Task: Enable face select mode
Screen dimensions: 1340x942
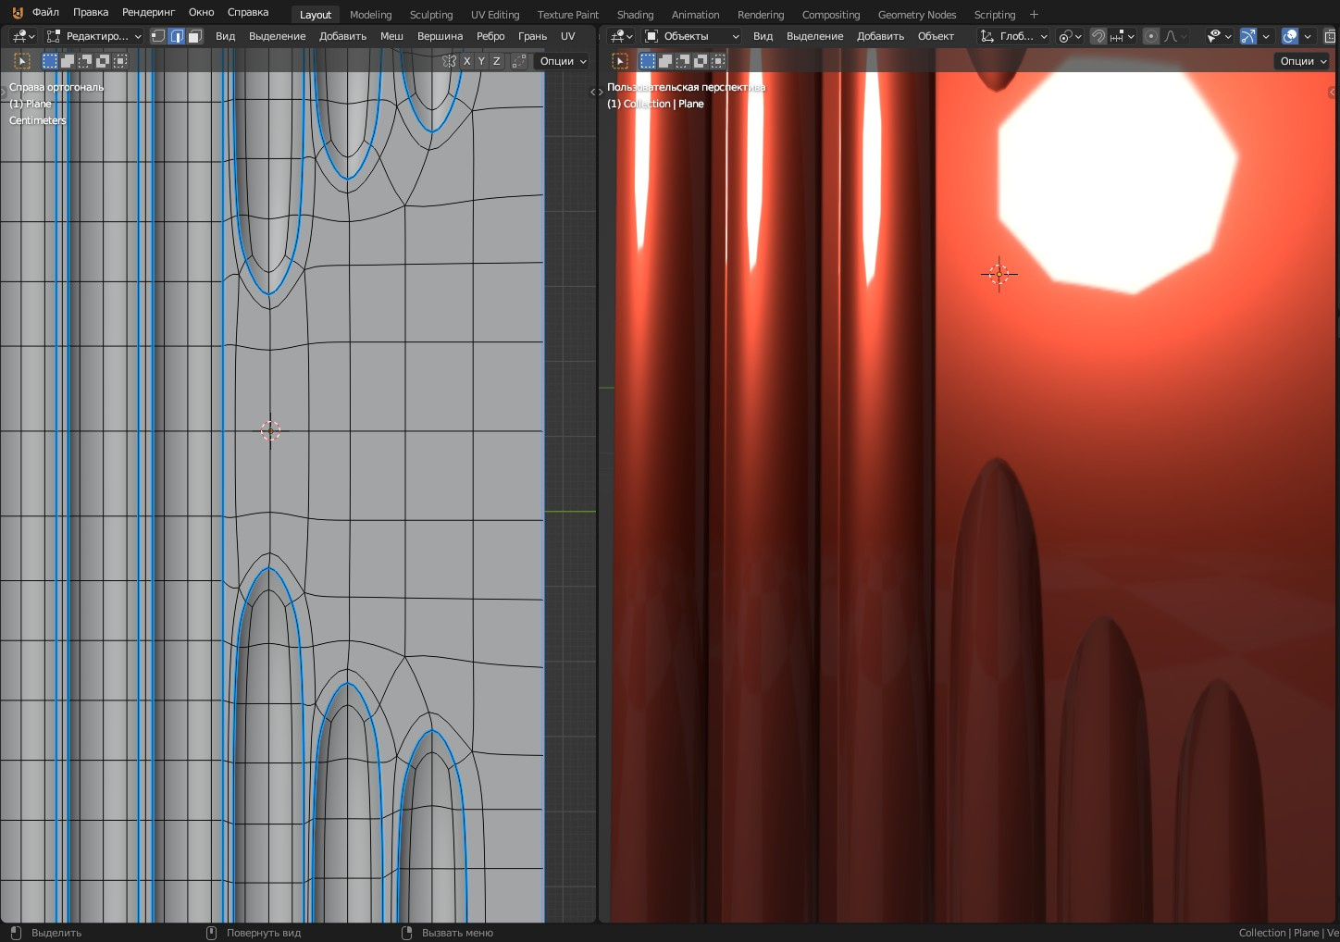Action: click(x=194, y=36)
